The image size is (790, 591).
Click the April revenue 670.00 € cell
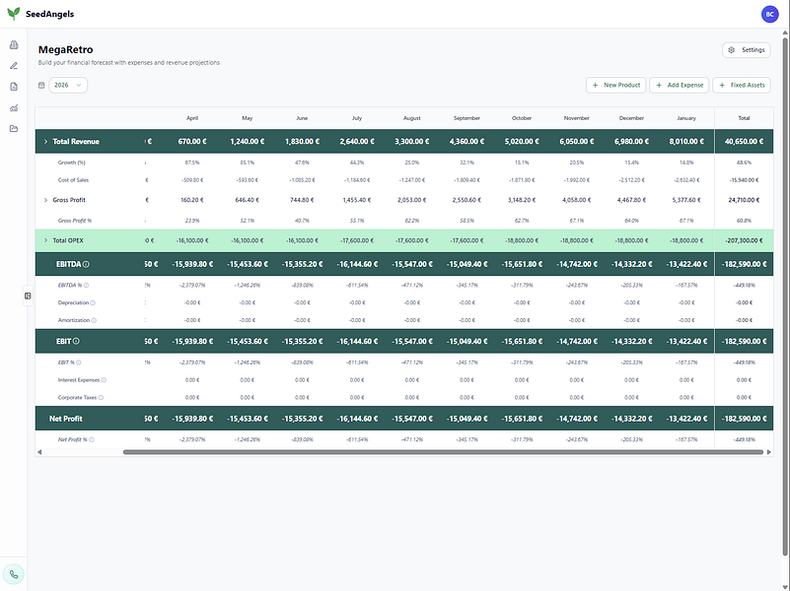tap(192, 141)
